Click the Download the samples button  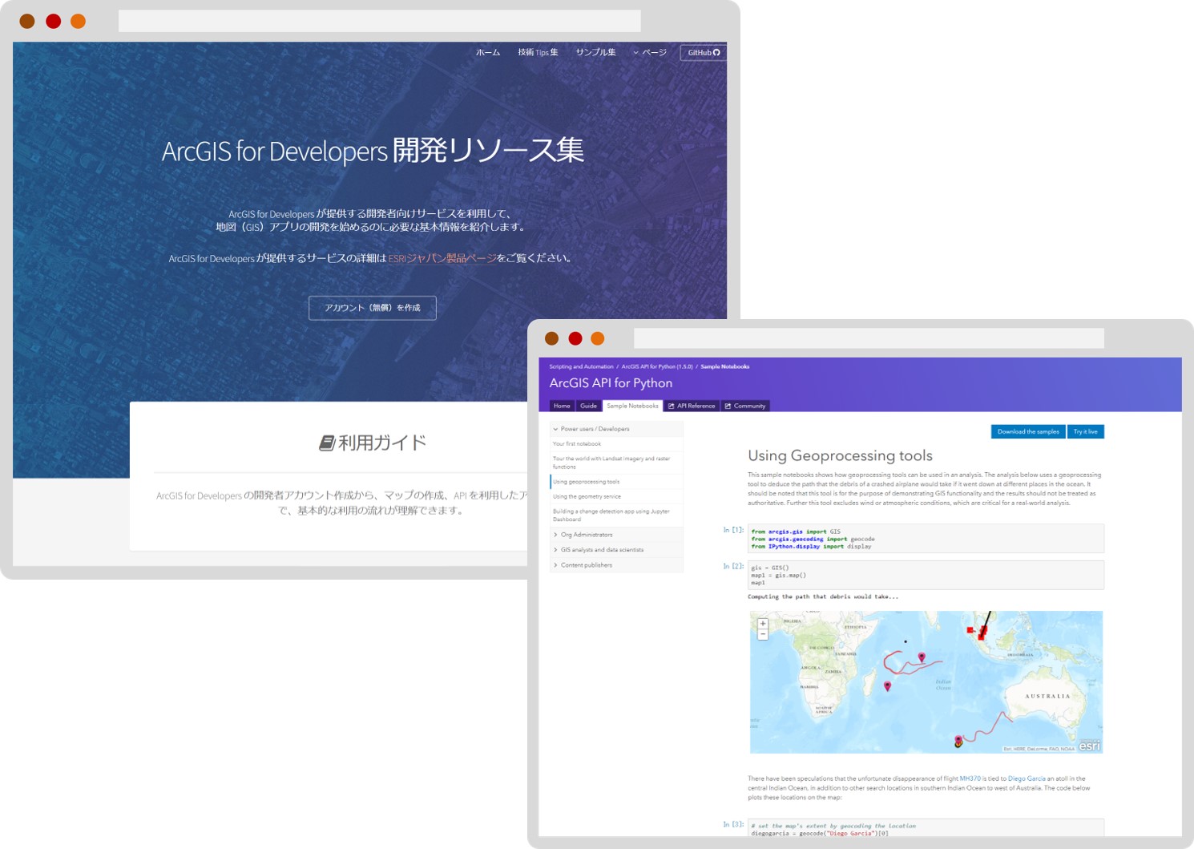pyautogui.click(x=1028, y=431)
